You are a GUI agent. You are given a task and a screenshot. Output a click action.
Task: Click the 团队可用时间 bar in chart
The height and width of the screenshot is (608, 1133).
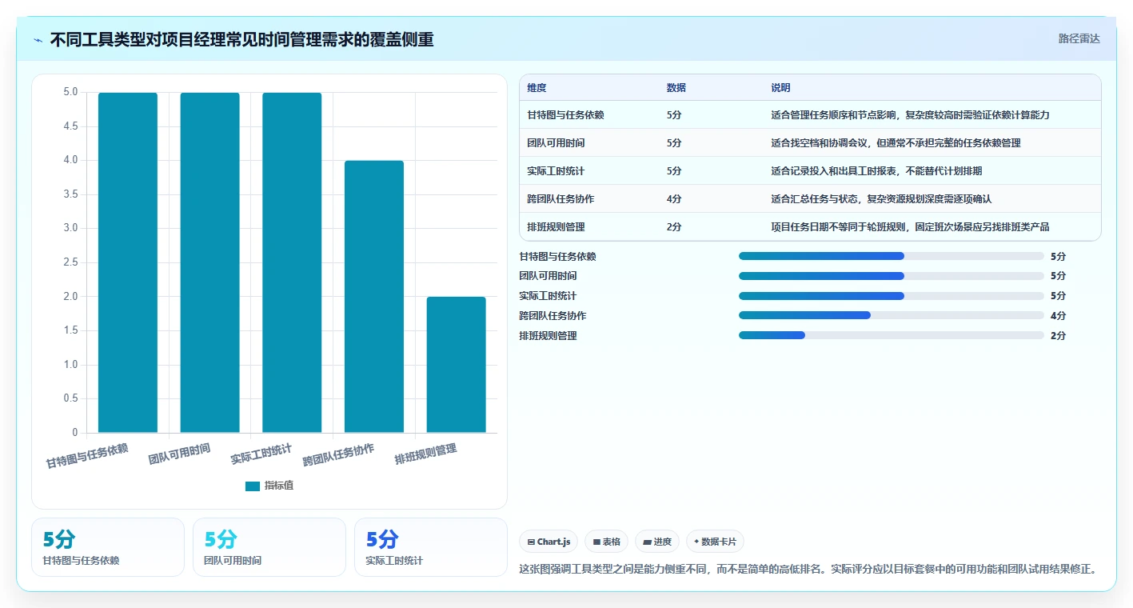coord(209,262)
